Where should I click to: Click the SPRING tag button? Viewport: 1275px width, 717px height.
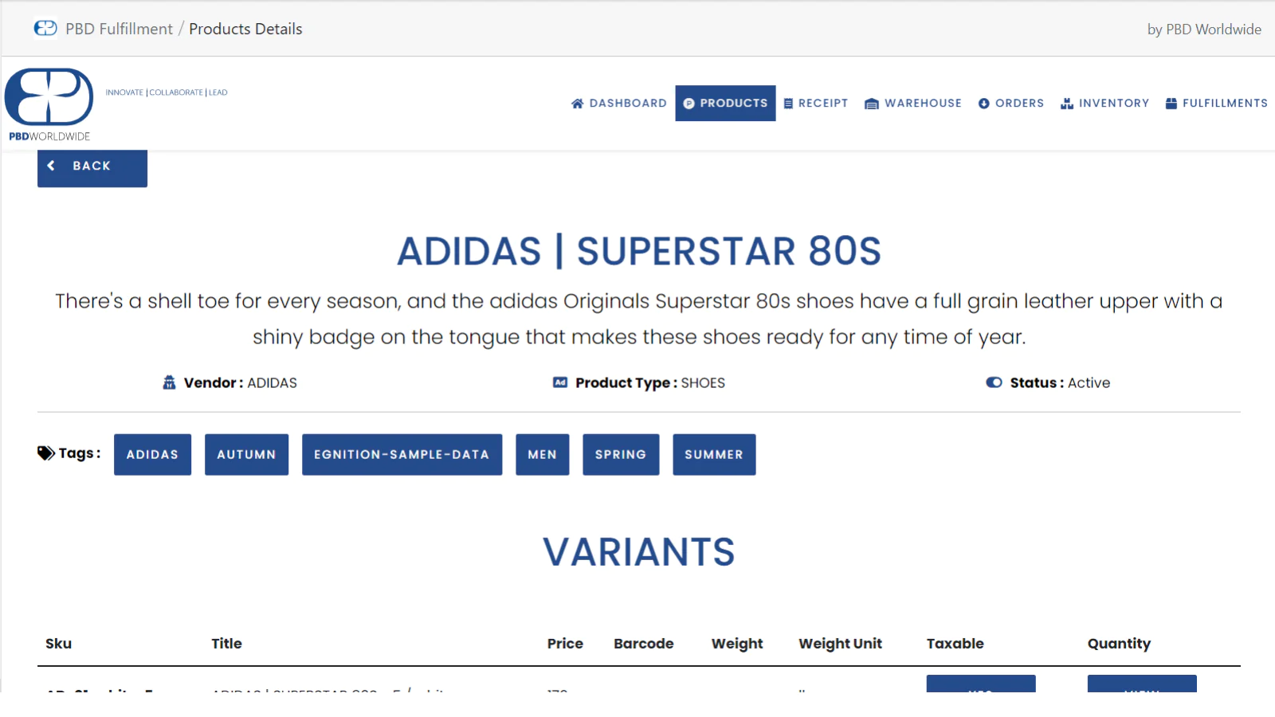click(x=621, y=455)
